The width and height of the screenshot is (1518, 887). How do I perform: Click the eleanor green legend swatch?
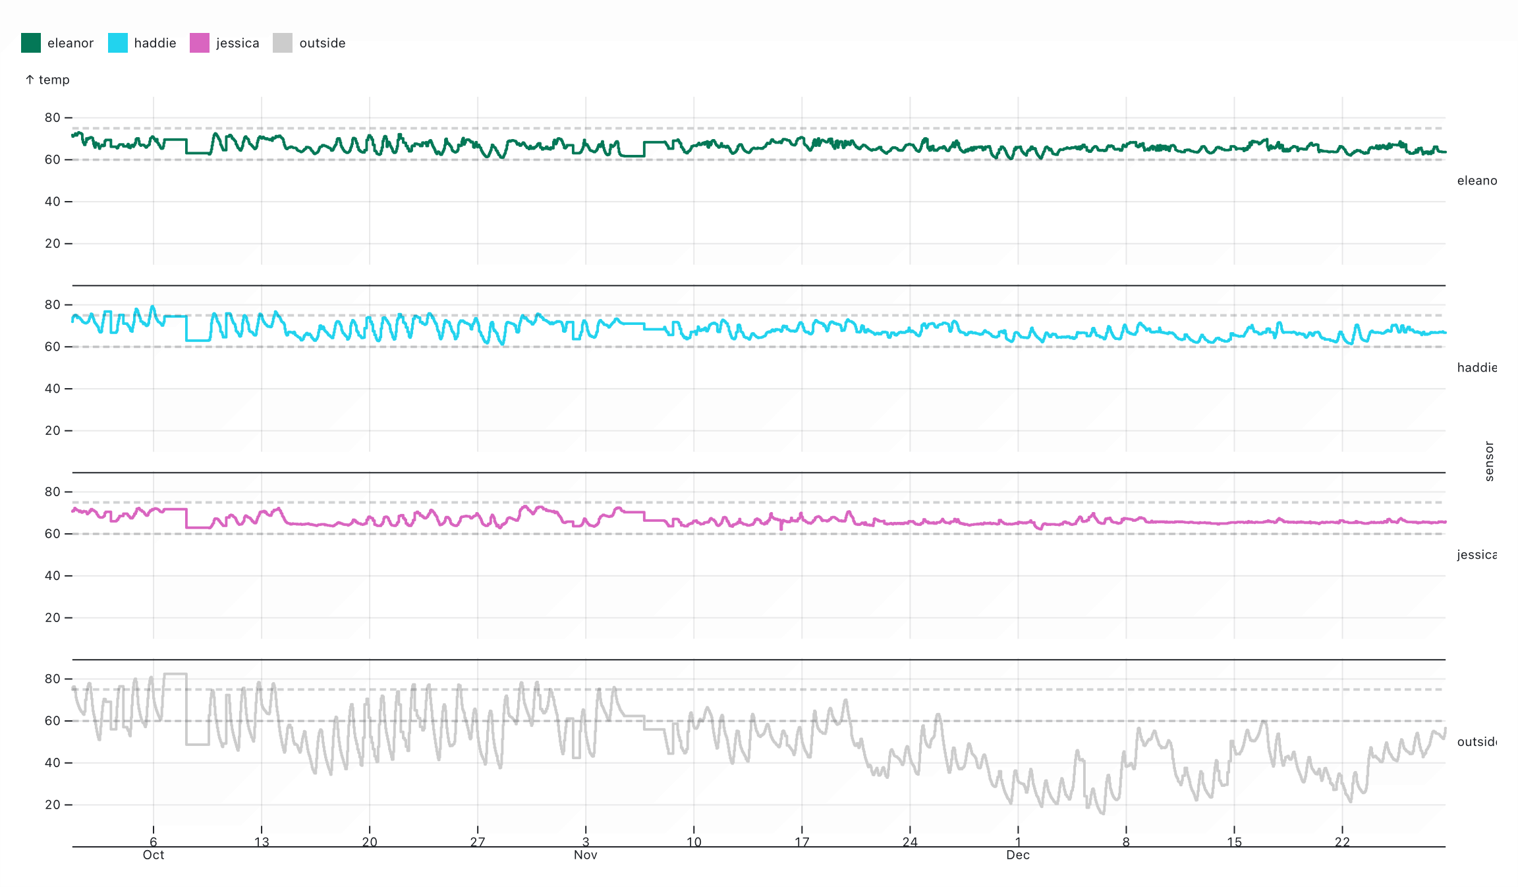pyautogui.click(x=31, y=43)
